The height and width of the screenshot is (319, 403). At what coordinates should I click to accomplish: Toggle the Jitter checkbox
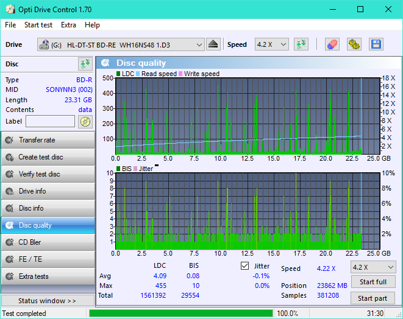[x=244, y=266]
